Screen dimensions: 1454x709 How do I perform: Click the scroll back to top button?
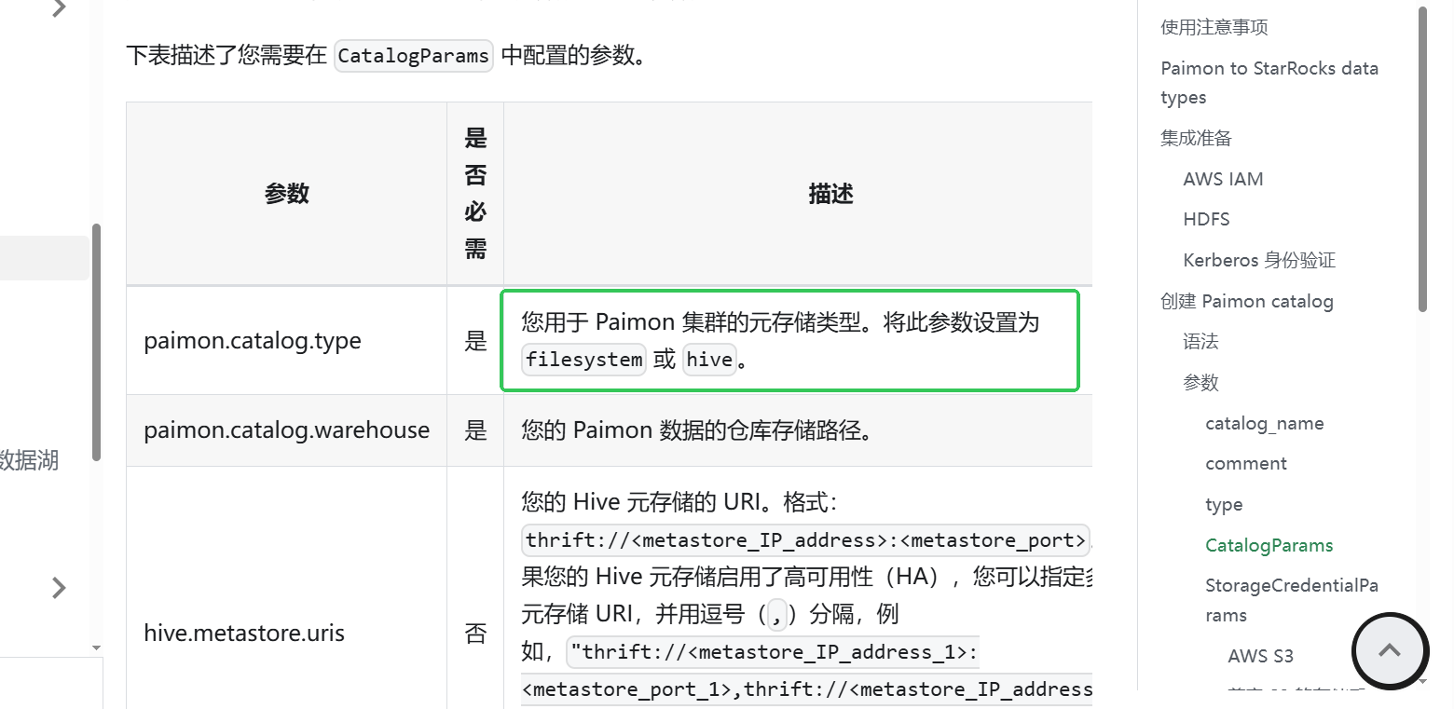click(1389, 650)
